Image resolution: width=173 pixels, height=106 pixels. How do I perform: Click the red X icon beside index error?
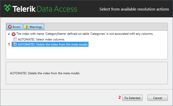14,34
